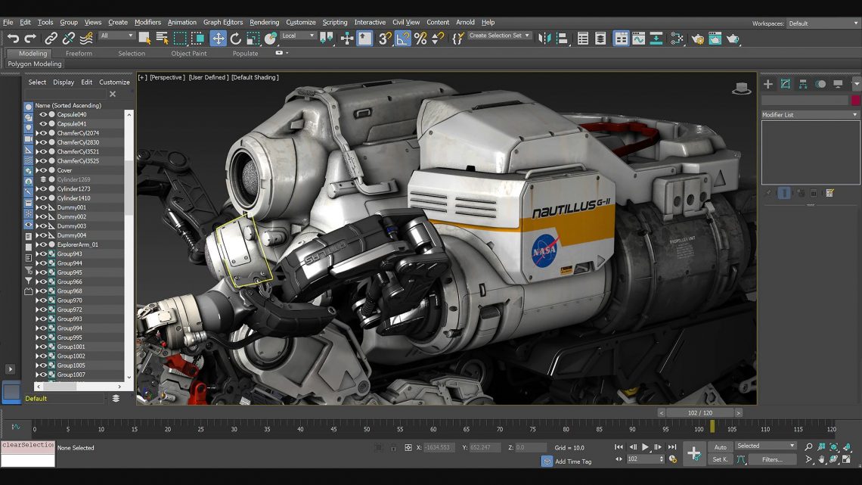The height and width of the screenshot is (485, 862).
Task: Hide the Capsule040 object via eye icon
Action: (43, 114)
